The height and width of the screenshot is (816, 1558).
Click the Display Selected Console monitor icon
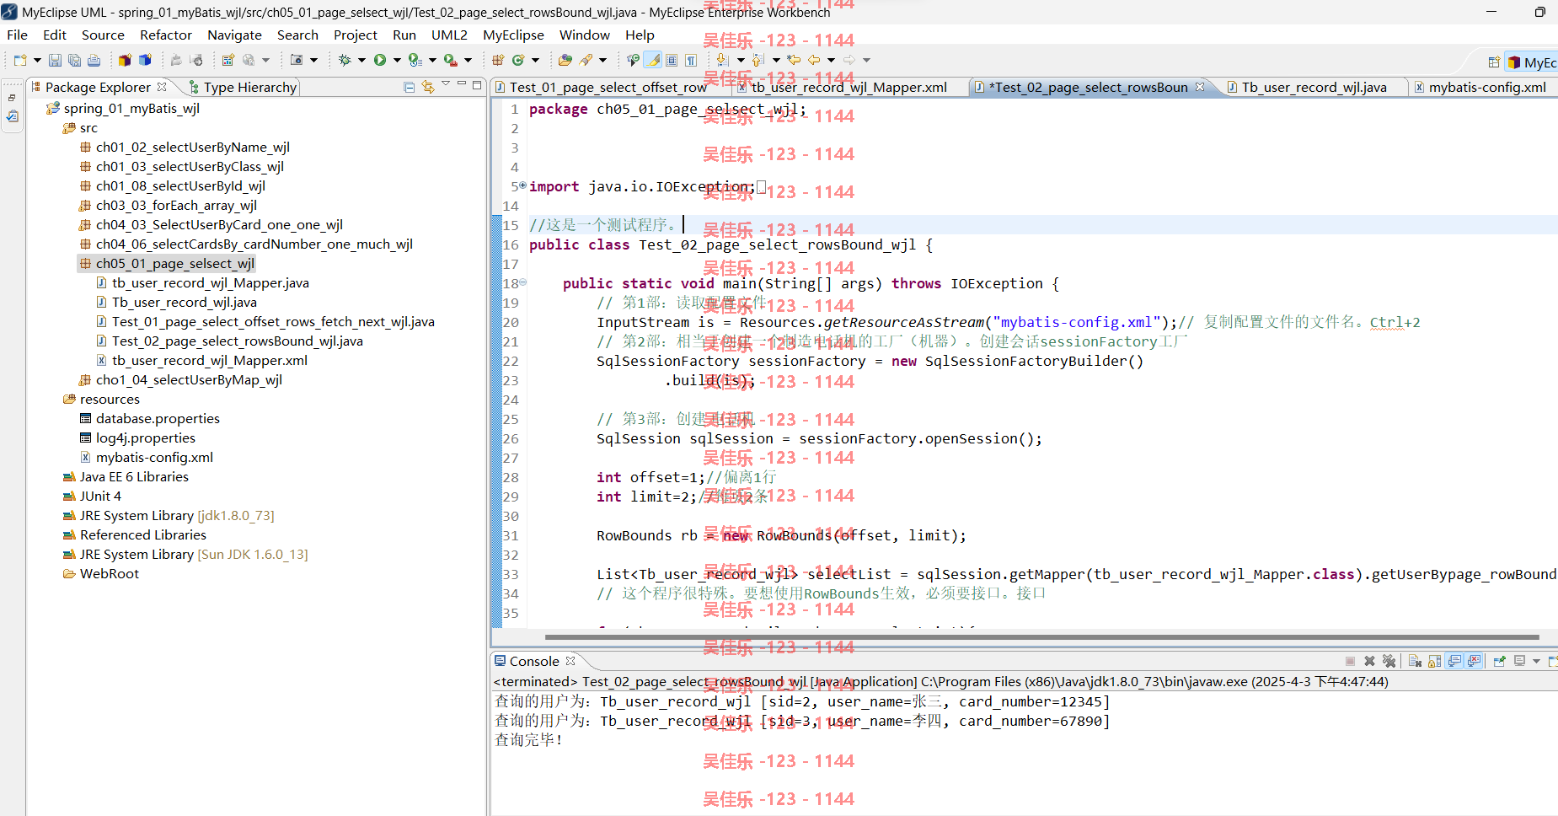[x=1519, y=662]
